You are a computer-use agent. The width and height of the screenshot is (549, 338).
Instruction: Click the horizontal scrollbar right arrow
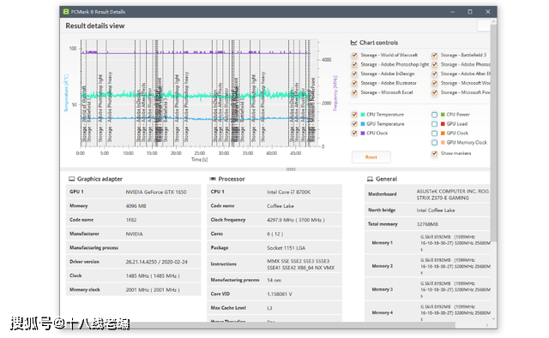[x=487, y=325]
